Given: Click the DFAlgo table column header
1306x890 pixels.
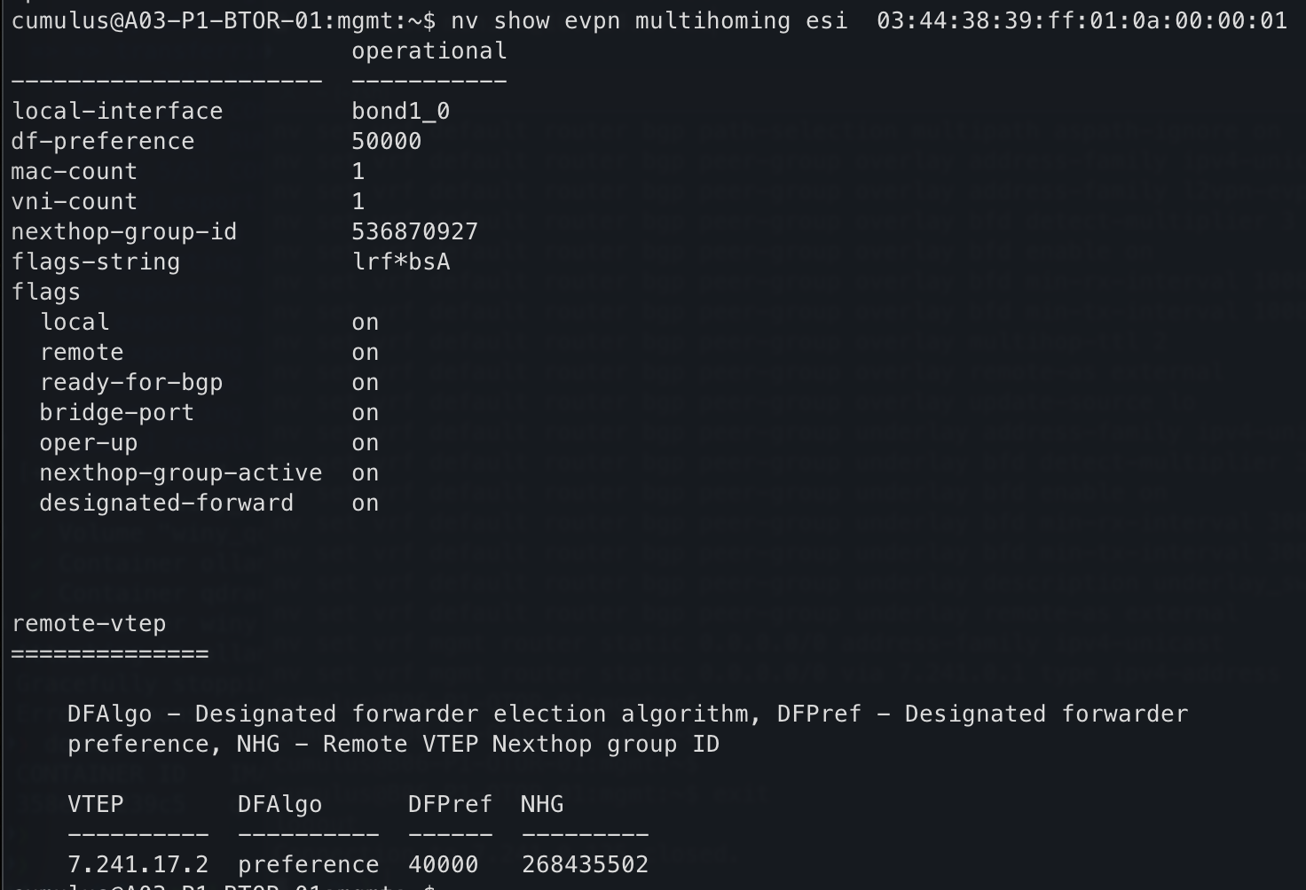Looking at the screenshot, I should (279, 804).
